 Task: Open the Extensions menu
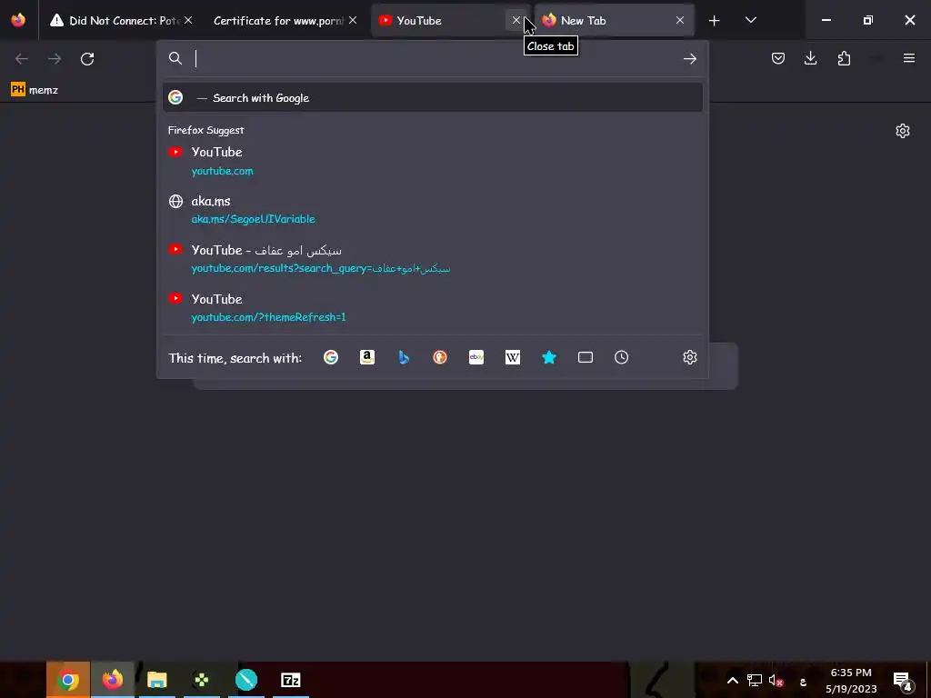pyautogui.click(x=844, y=58)
